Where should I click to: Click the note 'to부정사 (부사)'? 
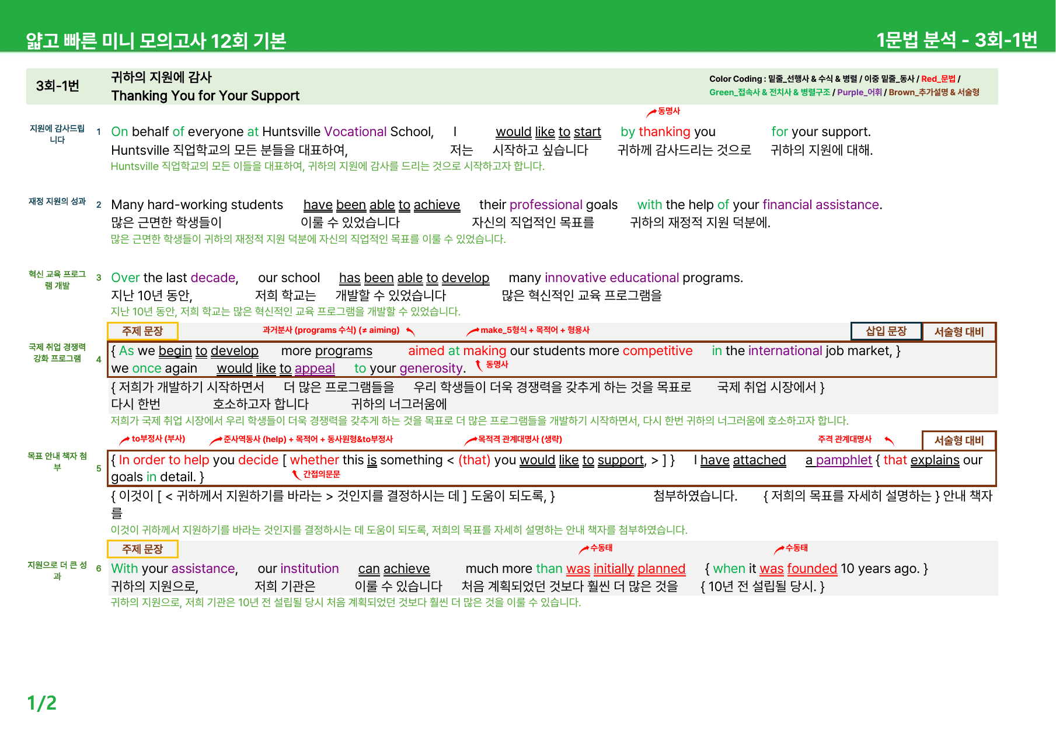158,439
